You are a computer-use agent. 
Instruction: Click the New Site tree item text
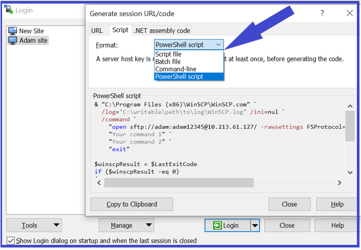(x=32, y=31)
